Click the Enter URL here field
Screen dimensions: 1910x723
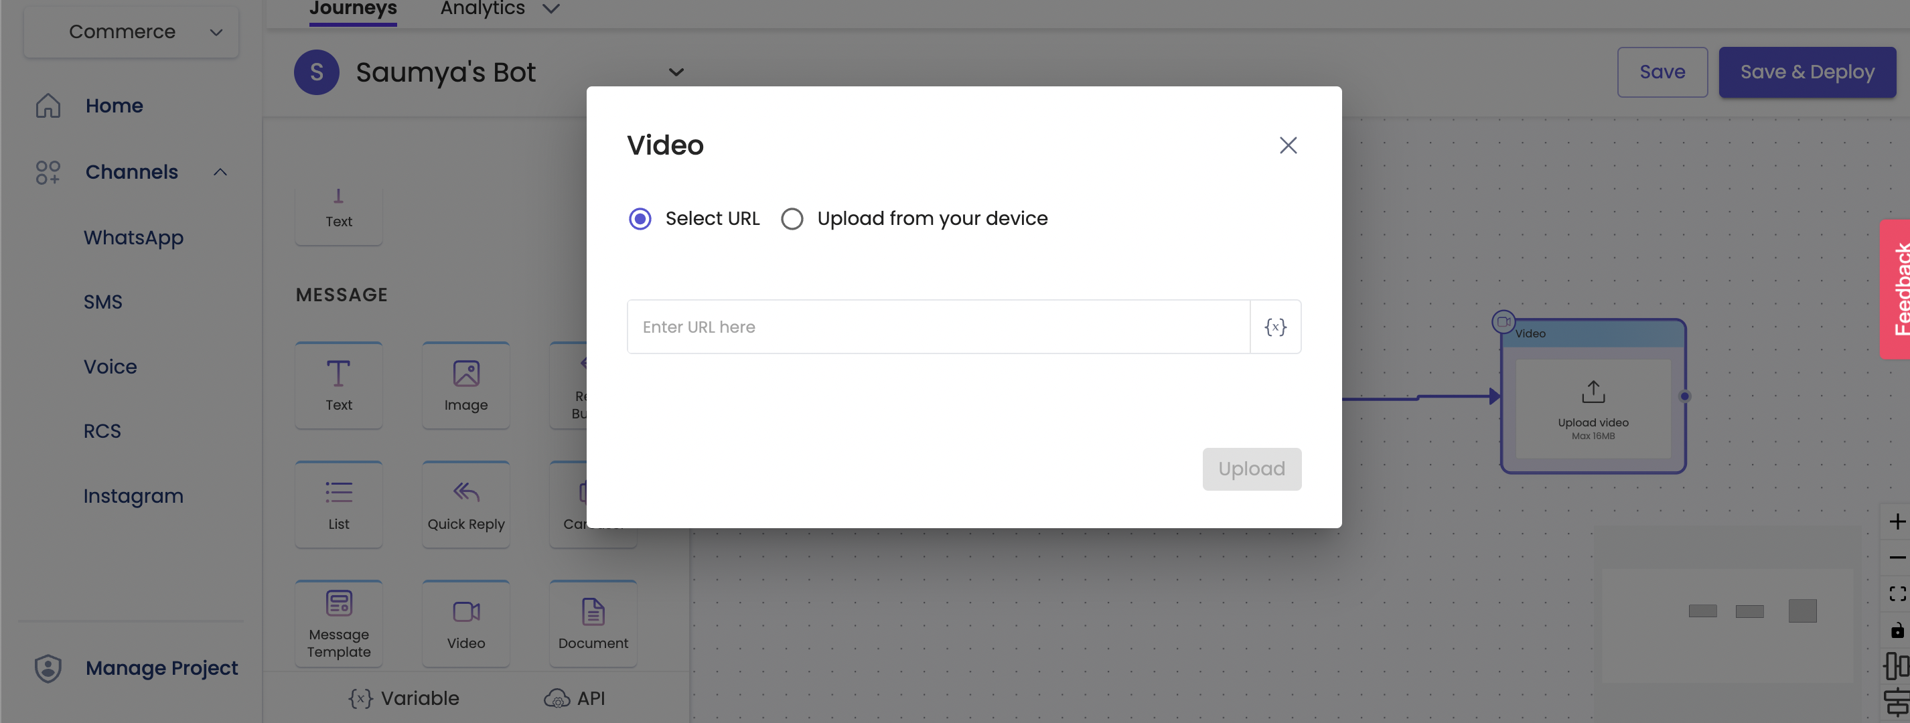coord(938,327)
